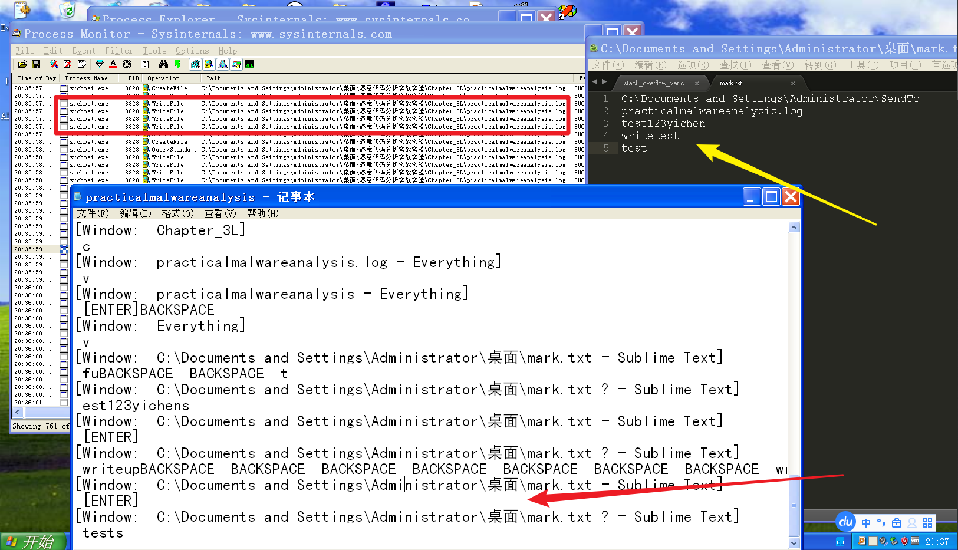
Task: Close the mark.txt tab in Sublime Text
Action: pos(793,83)
